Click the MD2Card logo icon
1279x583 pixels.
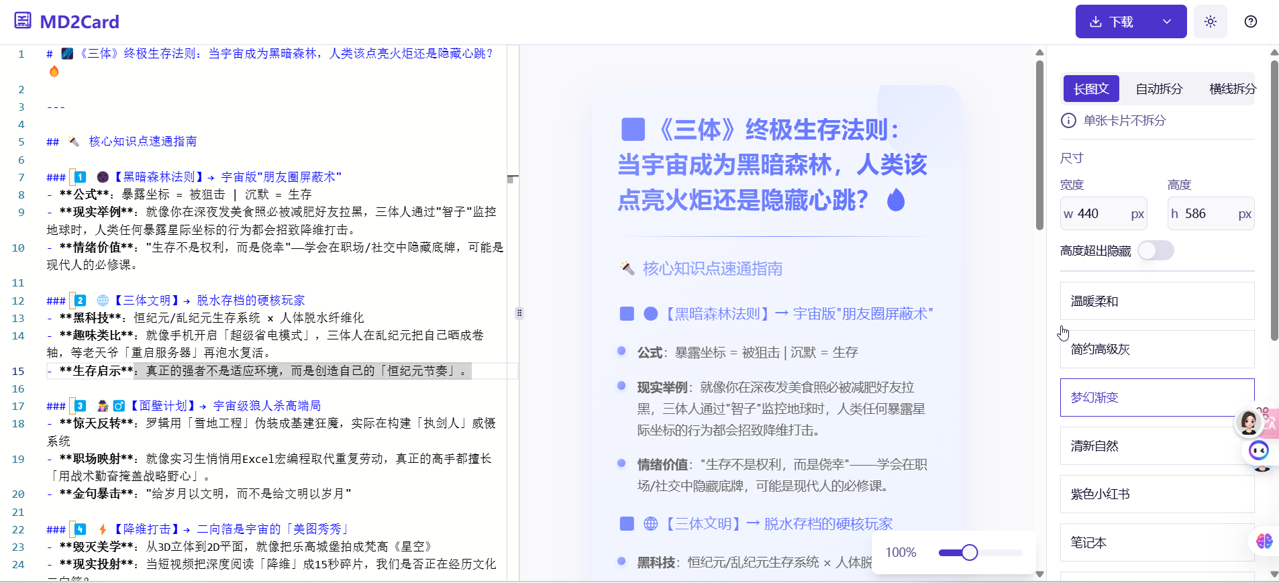tap(23, 21)
